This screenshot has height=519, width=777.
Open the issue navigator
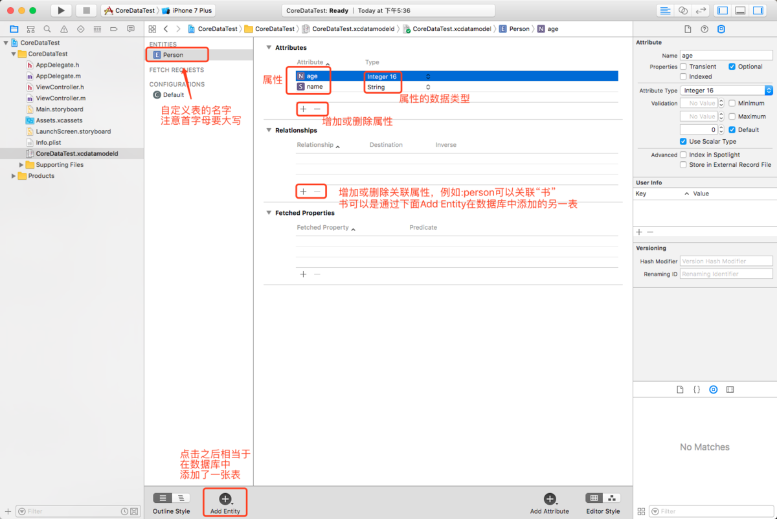coord(64,29)
